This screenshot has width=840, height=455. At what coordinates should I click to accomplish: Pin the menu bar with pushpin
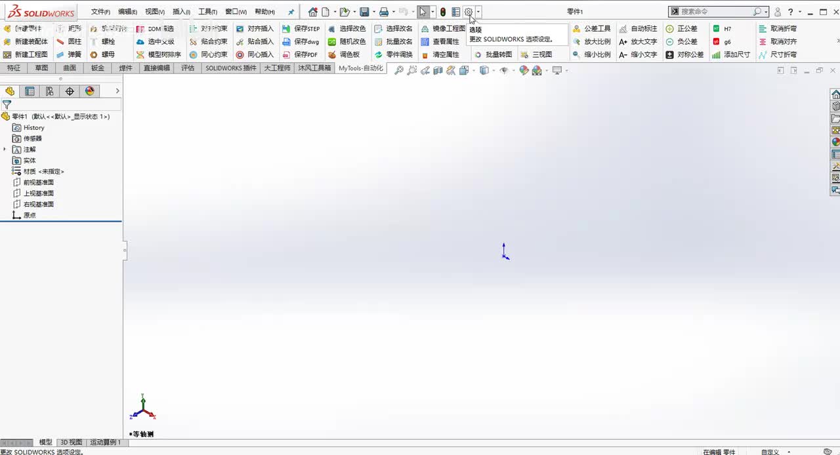click(291, 12)
